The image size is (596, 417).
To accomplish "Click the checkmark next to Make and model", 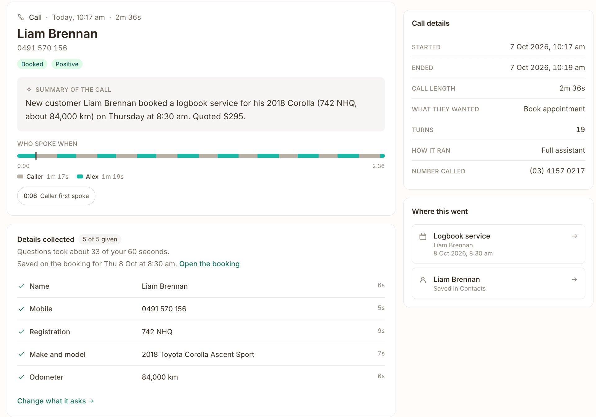I will point(21,354).
